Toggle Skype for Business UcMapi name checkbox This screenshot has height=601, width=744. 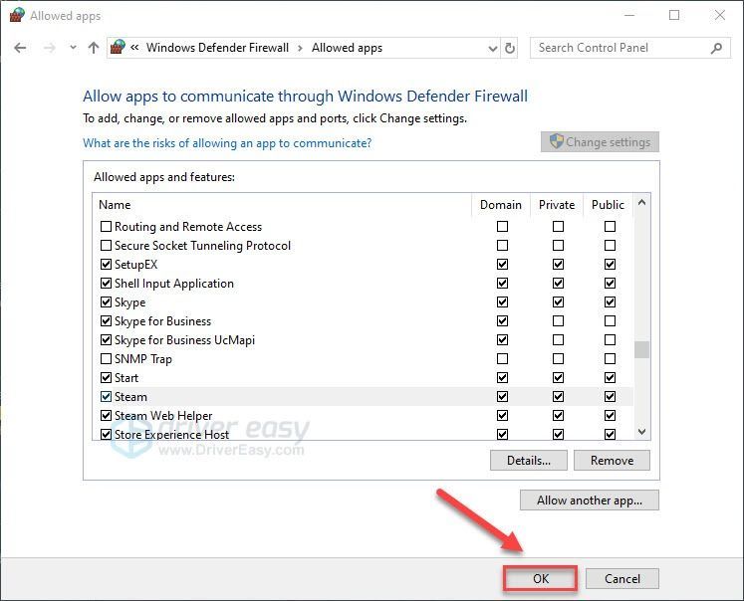[x=106, y=340]
